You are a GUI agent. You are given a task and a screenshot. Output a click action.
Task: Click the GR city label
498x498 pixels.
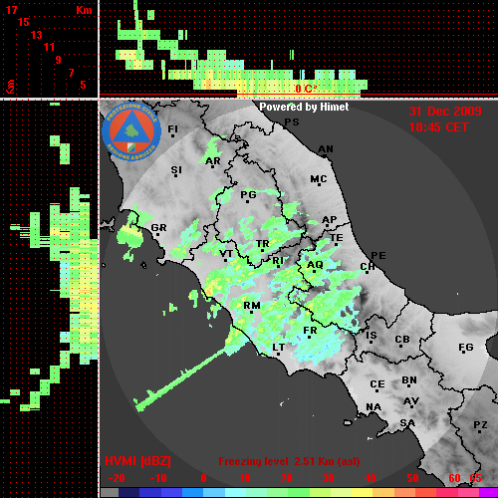pos(158,228)
